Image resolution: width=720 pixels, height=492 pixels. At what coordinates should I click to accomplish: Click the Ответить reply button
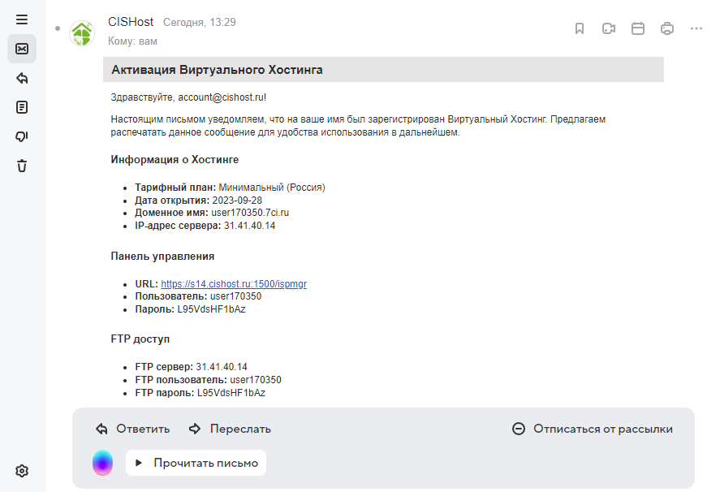click(132, 429)
